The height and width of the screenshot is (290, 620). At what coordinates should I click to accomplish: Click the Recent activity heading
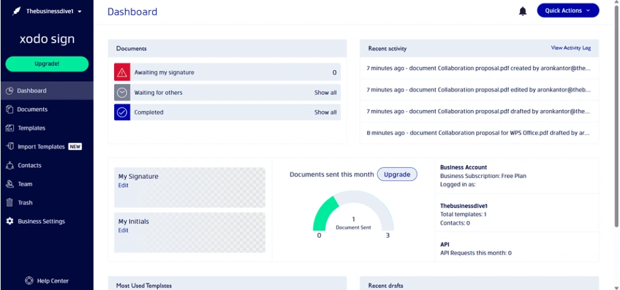coord(387,49)
